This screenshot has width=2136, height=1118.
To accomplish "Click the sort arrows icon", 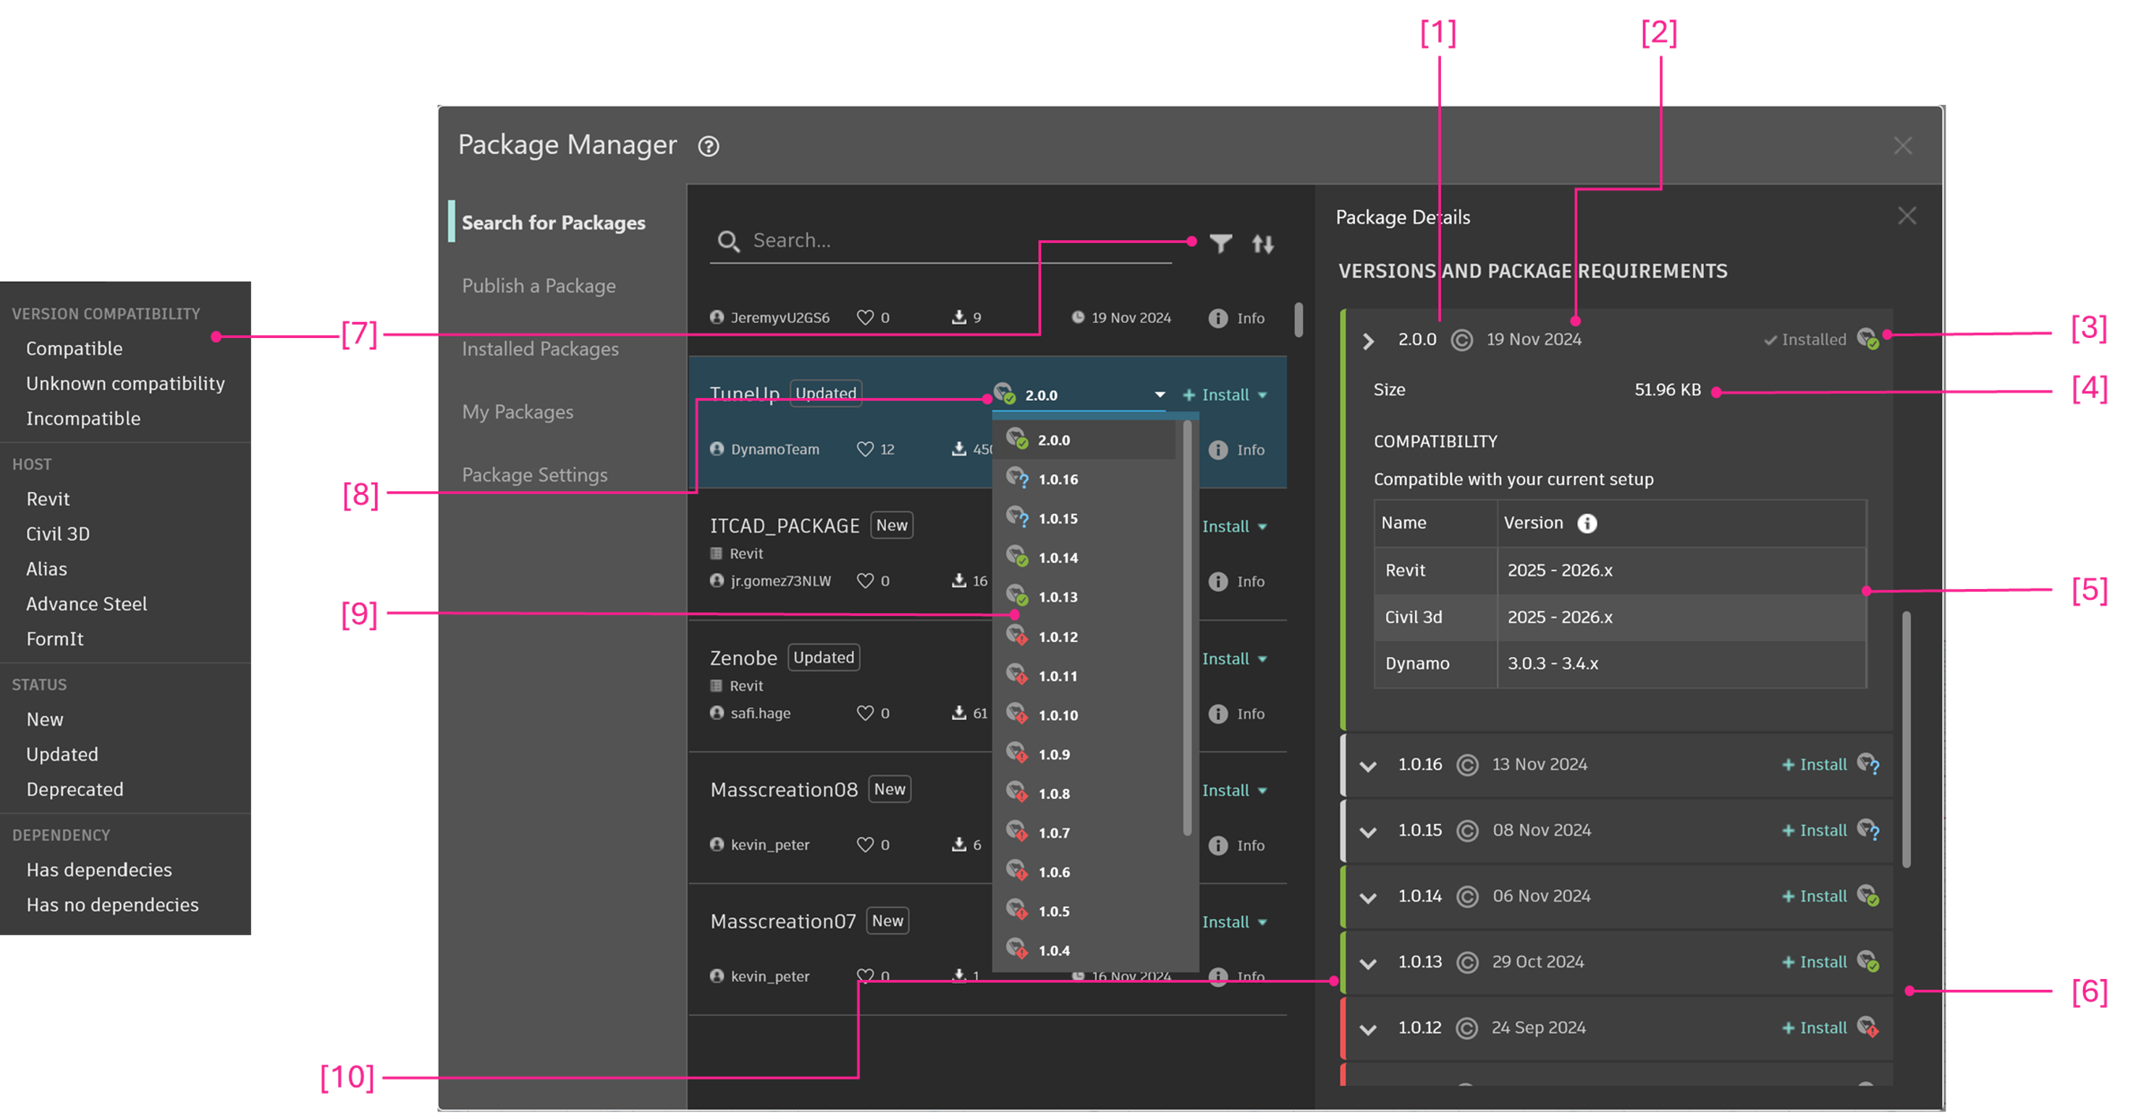I will [1262, 244].
